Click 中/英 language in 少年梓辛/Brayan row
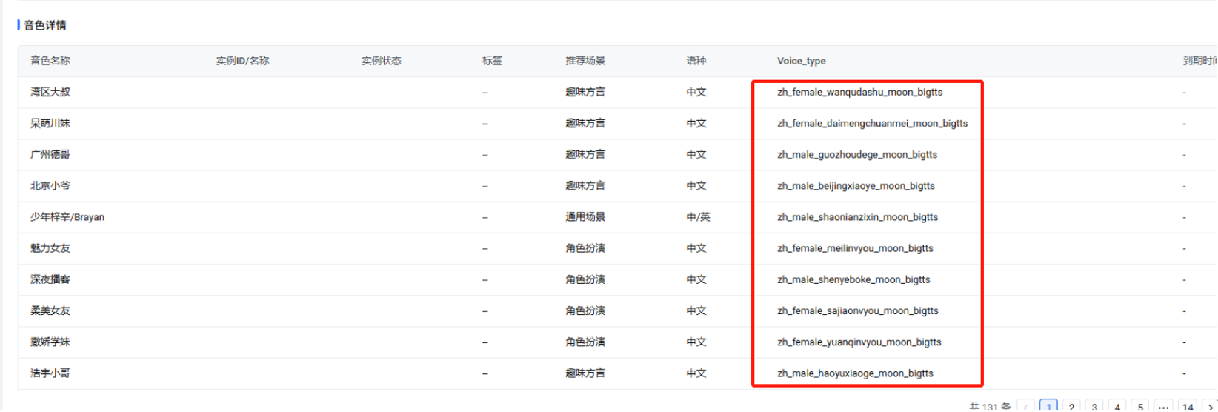The width and height of the screenshot is (1218, 412). tap(698, 217)
